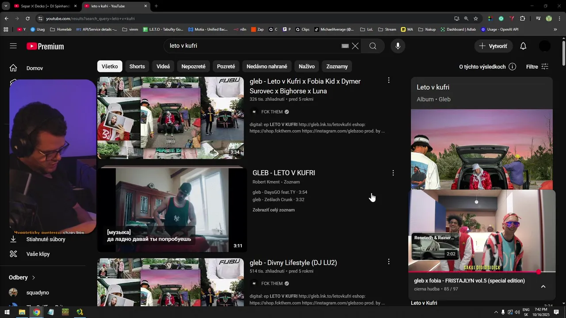Start voice search with the microphone
The height and width of the screenshot is (318, 566).
coord(398,46)
